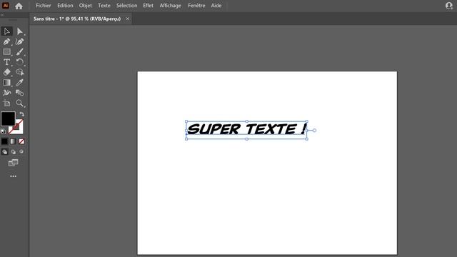Enable Draw Inside mode

coord(21,152)
